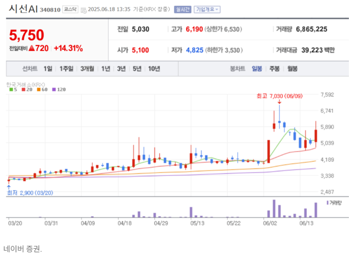Click the red 최고 7,030 high marker arrow
This screenshot has height=257, width=353.
(279, 102)
